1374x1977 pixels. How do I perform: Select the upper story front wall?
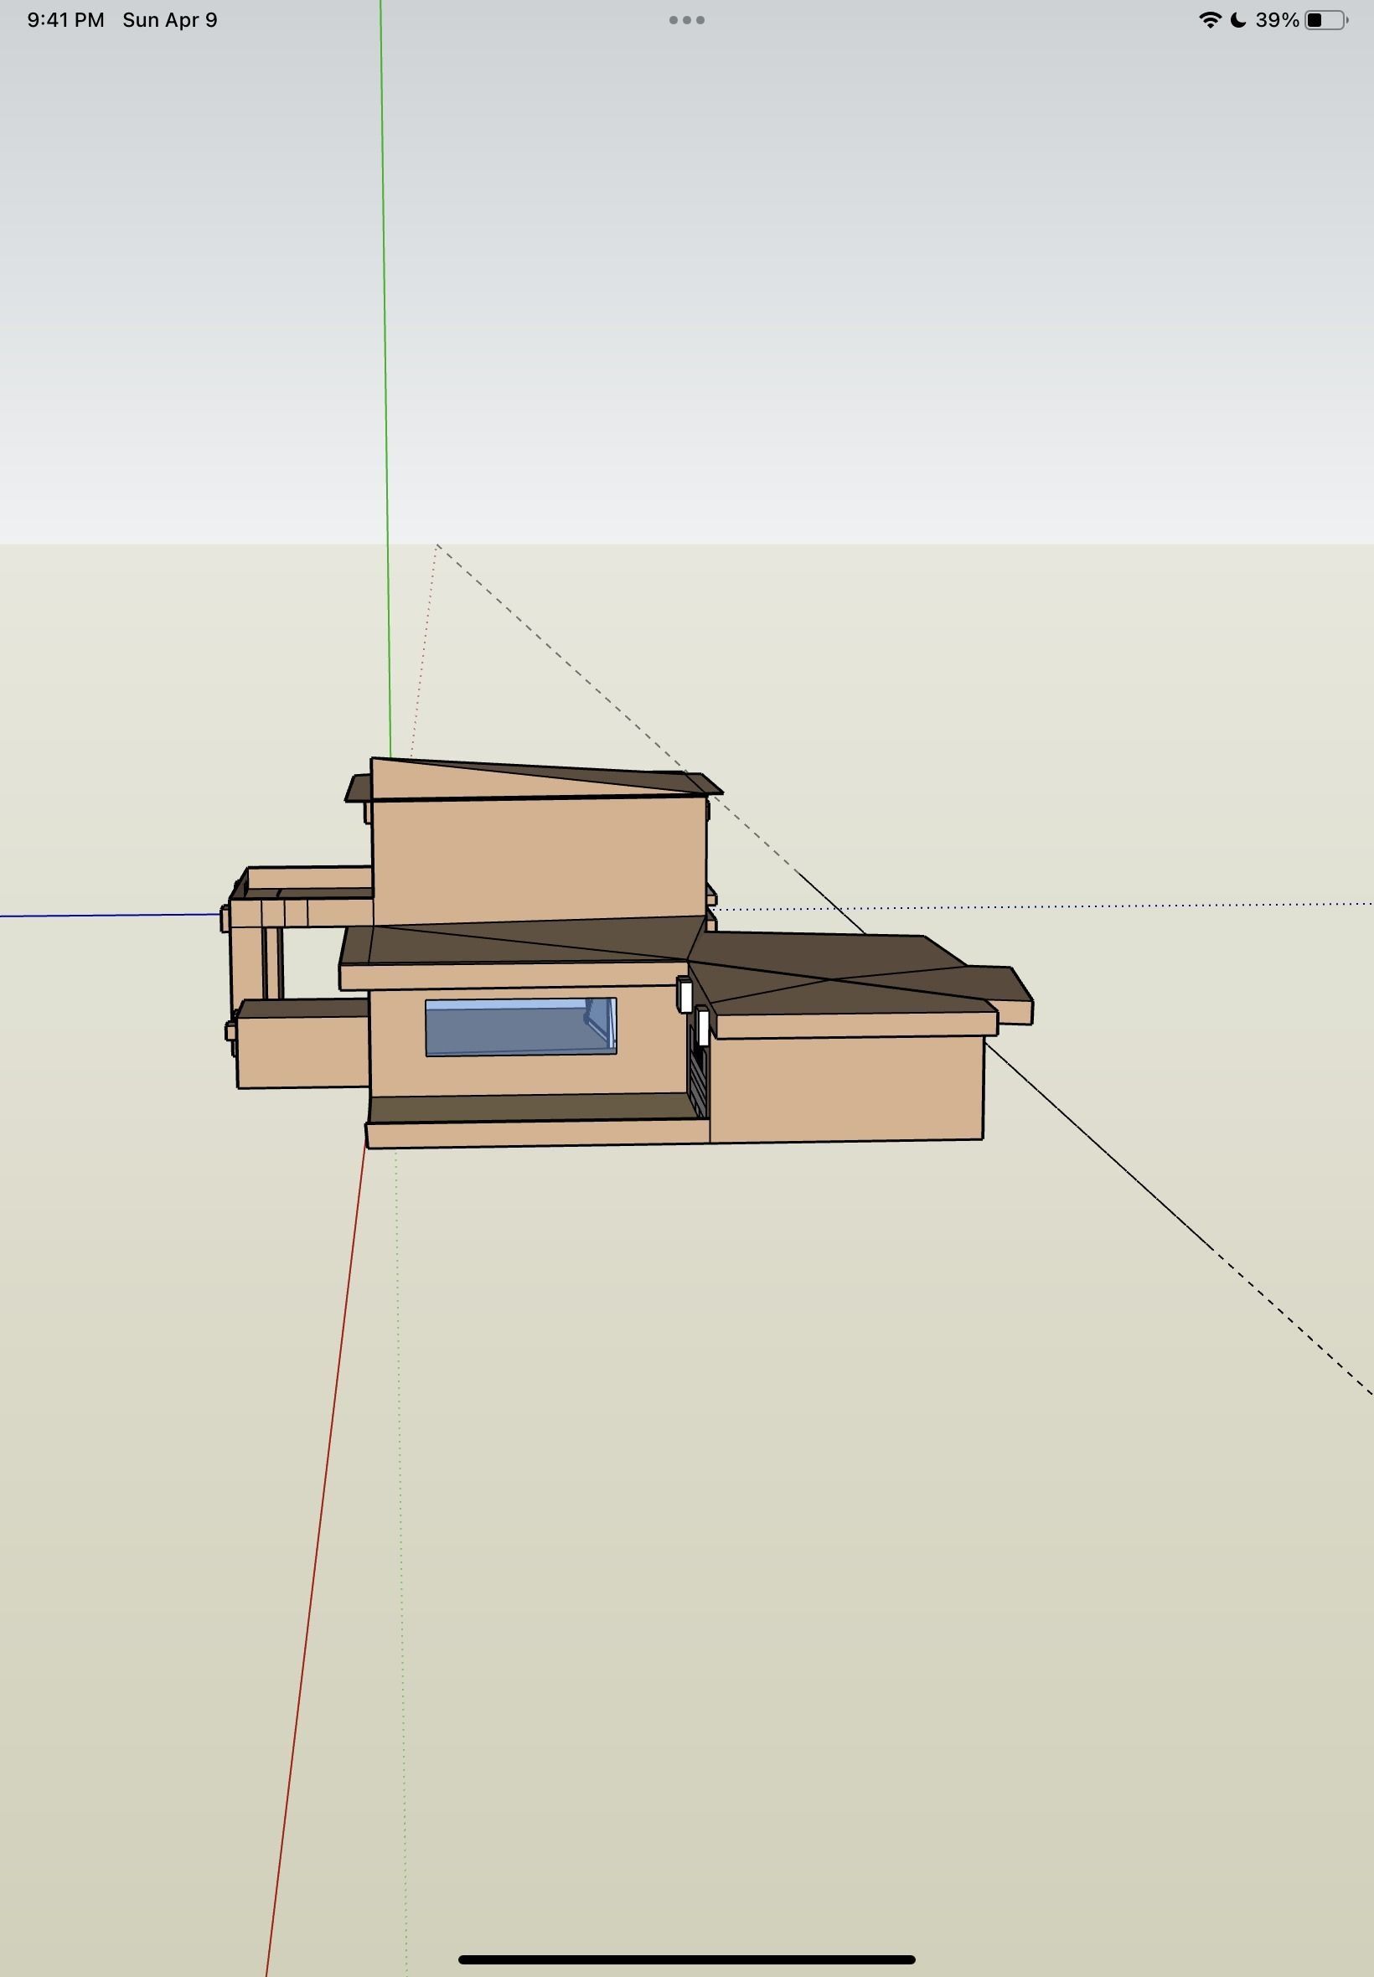point(538,860)
